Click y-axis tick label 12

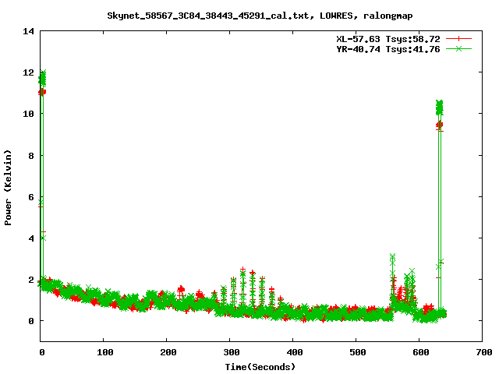coord(28,72)
